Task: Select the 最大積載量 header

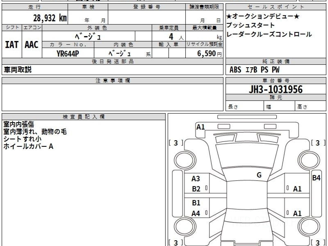Action: [x=204, y=28]
